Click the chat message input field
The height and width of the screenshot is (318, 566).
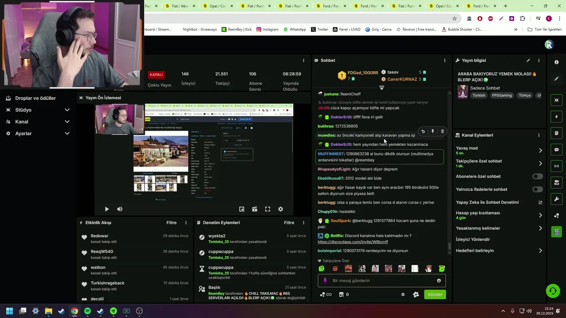382,280
